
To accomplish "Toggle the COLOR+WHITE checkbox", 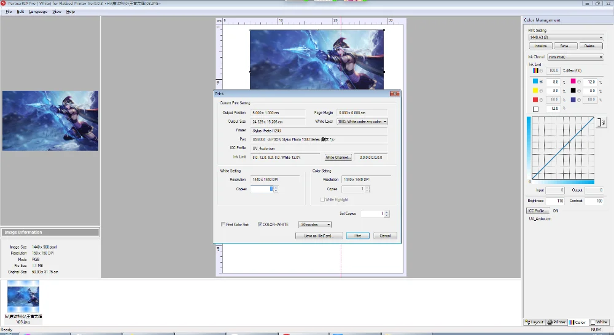I will (260, 225).
